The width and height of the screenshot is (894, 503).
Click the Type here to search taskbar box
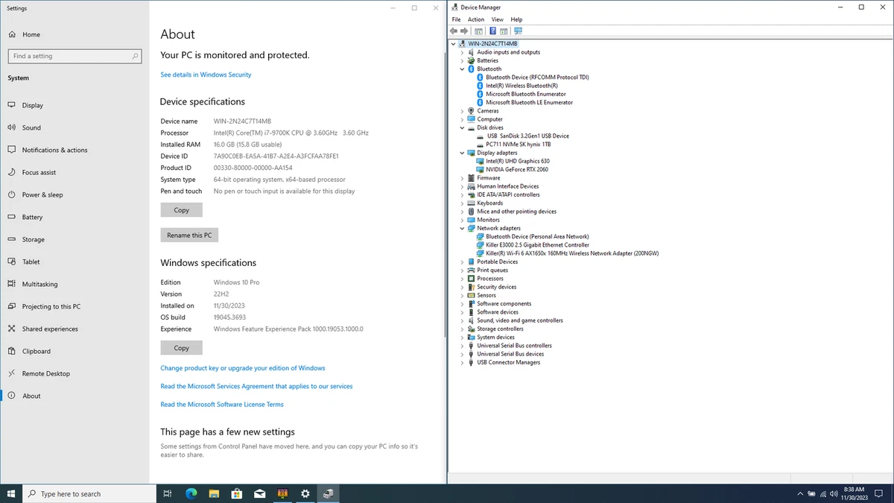coord(89,493)
